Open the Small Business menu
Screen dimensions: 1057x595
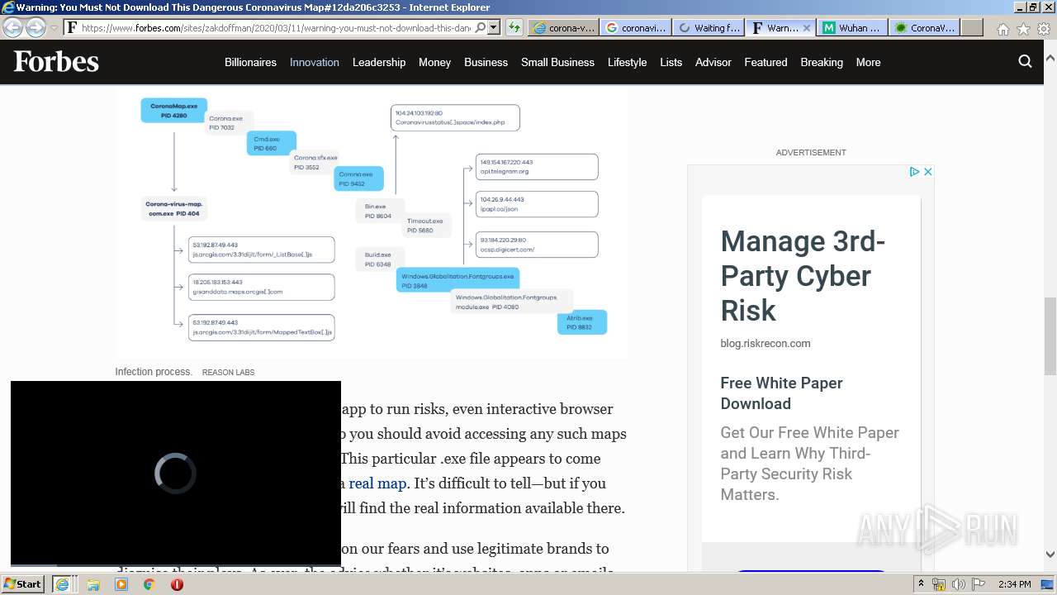tap(557, 62)
